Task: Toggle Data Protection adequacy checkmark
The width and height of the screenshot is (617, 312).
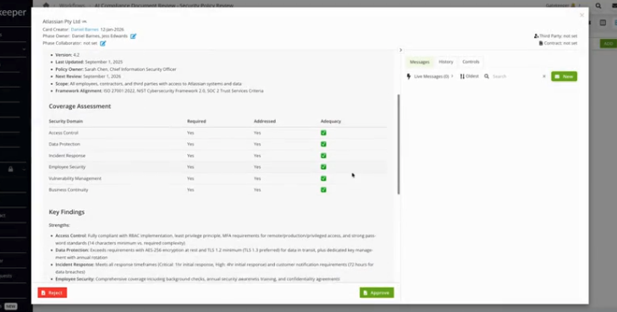Action: (x=323, y=145)
